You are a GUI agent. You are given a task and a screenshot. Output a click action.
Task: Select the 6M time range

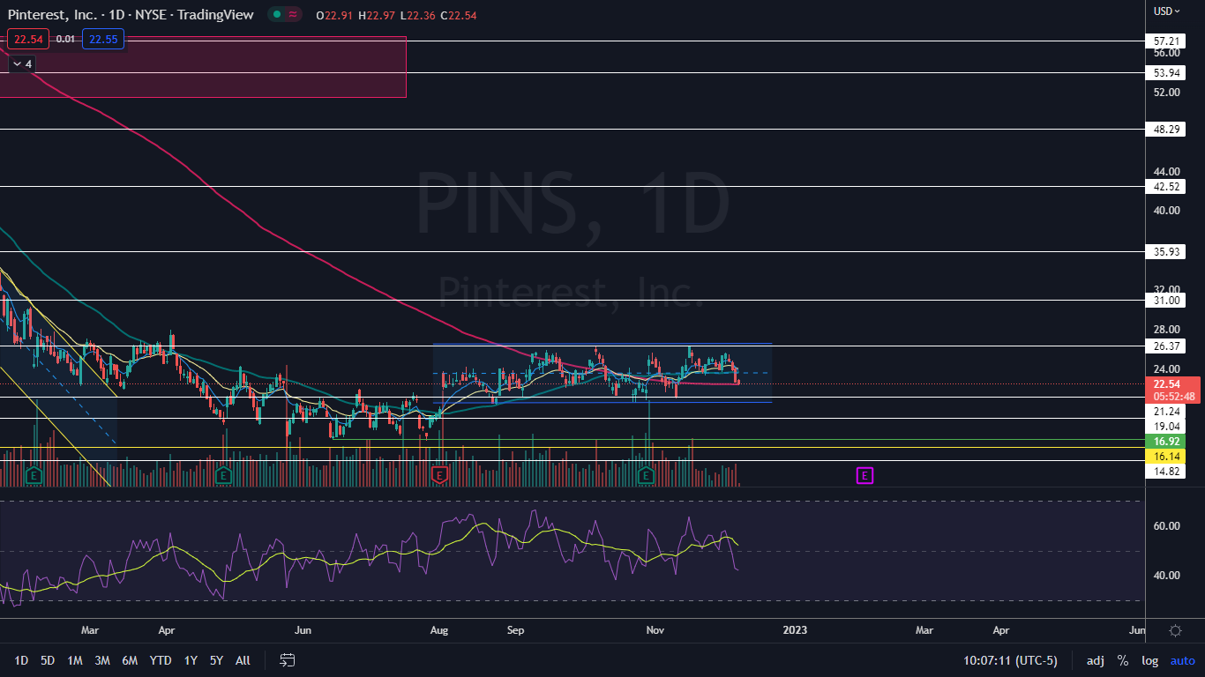coord(130,660)
